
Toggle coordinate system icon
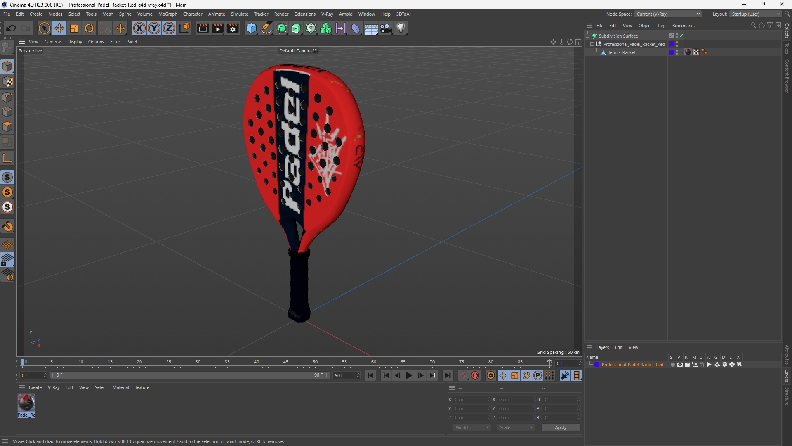click(x=185, y=28)
